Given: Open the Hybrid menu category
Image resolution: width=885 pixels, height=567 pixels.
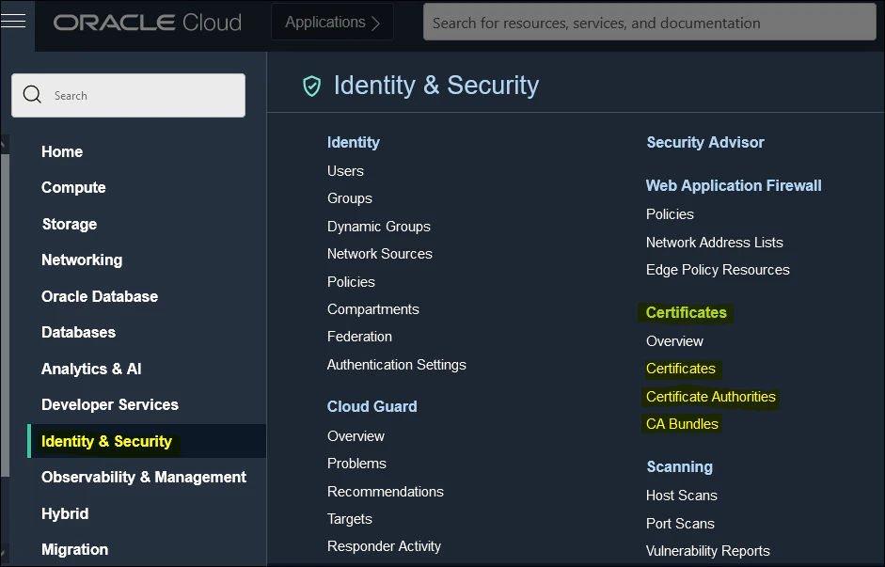Looking at the screenshot, I should coord(65,513).
